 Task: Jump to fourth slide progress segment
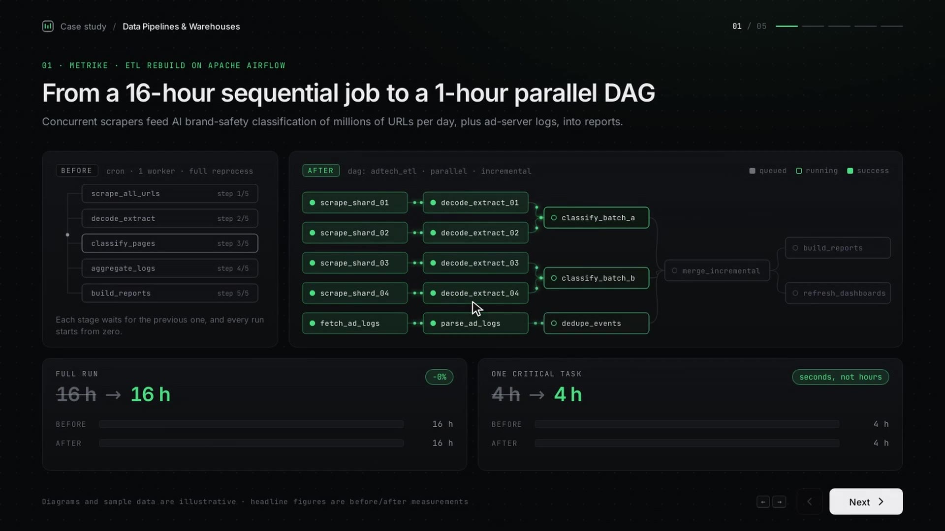click(865, 26)
